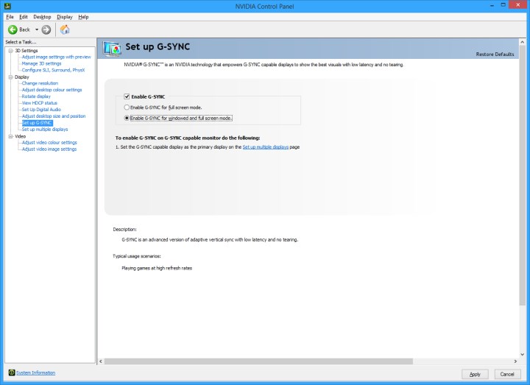Click the 3D Settings category label
Image resolution: width=530 pixels, height=385 pixels.
pos(26,51)
